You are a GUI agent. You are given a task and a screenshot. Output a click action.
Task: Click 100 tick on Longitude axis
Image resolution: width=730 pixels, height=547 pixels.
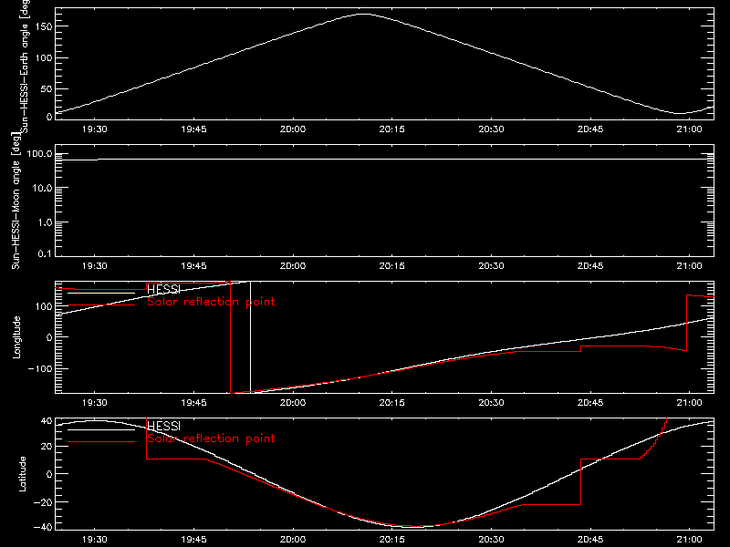46,306
